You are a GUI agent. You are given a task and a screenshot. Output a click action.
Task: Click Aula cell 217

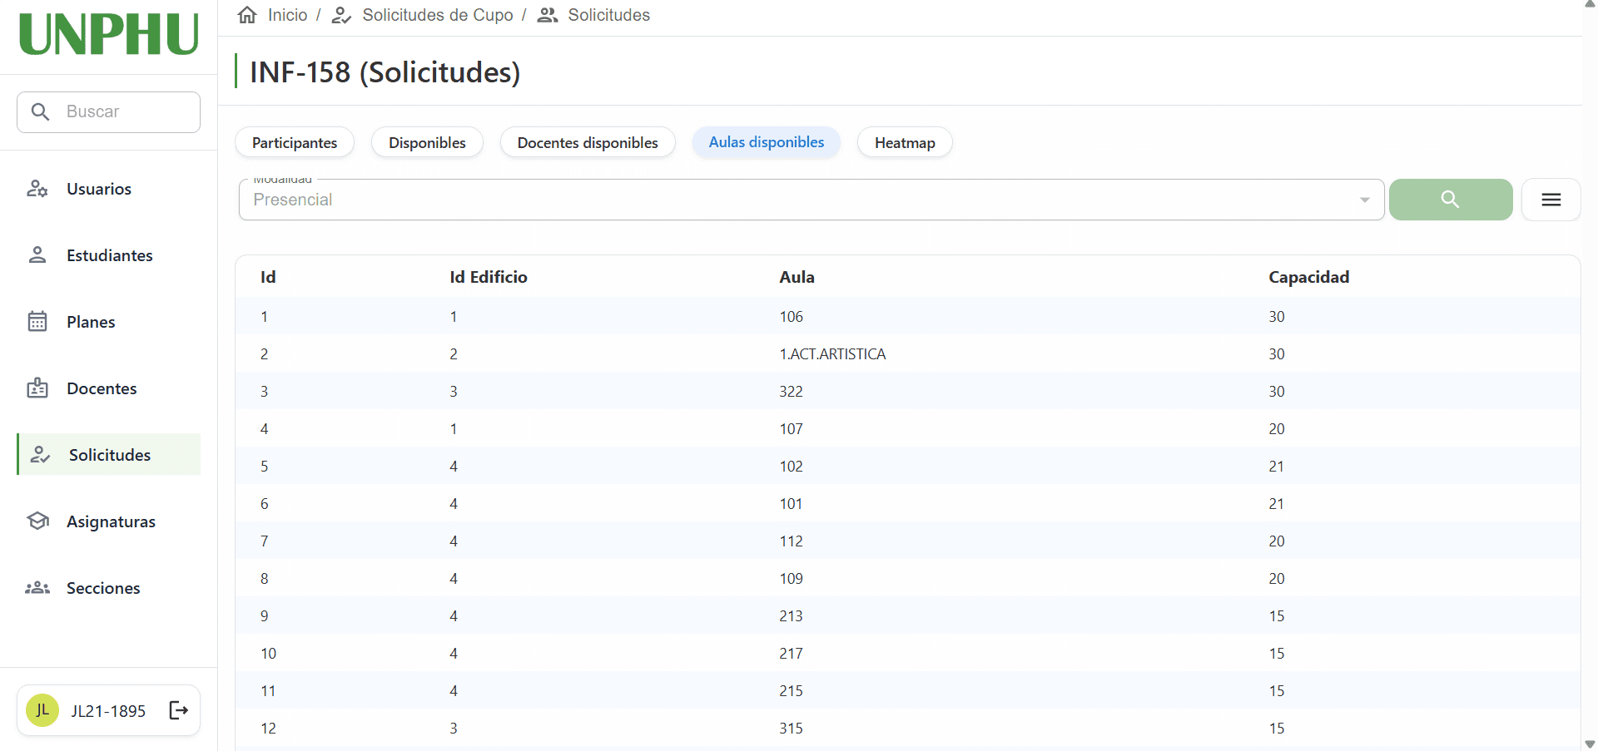(x=791, y=654)
